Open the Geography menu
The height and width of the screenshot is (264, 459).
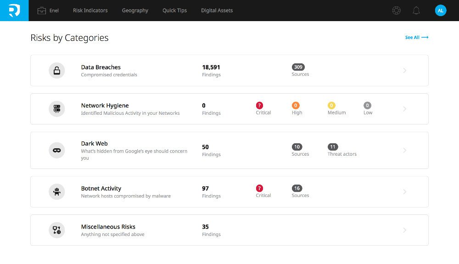135,11
